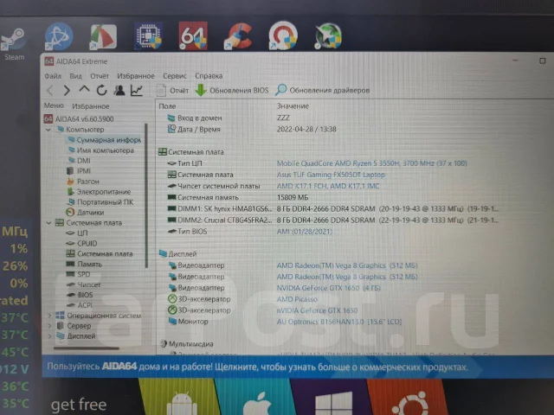This screenshot has width=554, height=415.
Task: Click the tree panel vertical scrollbar
Action: [146, 196]
